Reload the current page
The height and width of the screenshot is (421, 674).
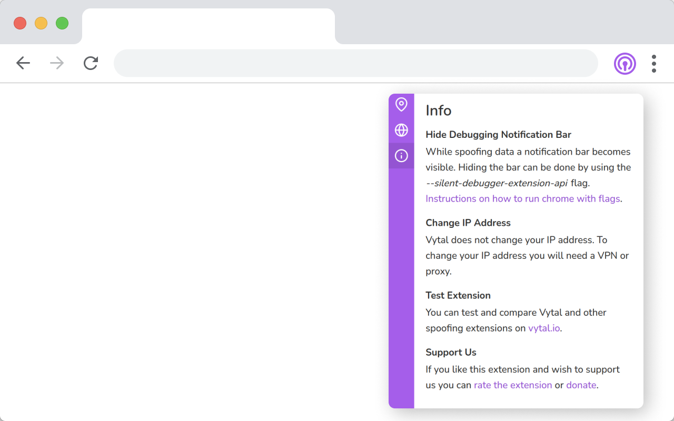coord(91,64)
